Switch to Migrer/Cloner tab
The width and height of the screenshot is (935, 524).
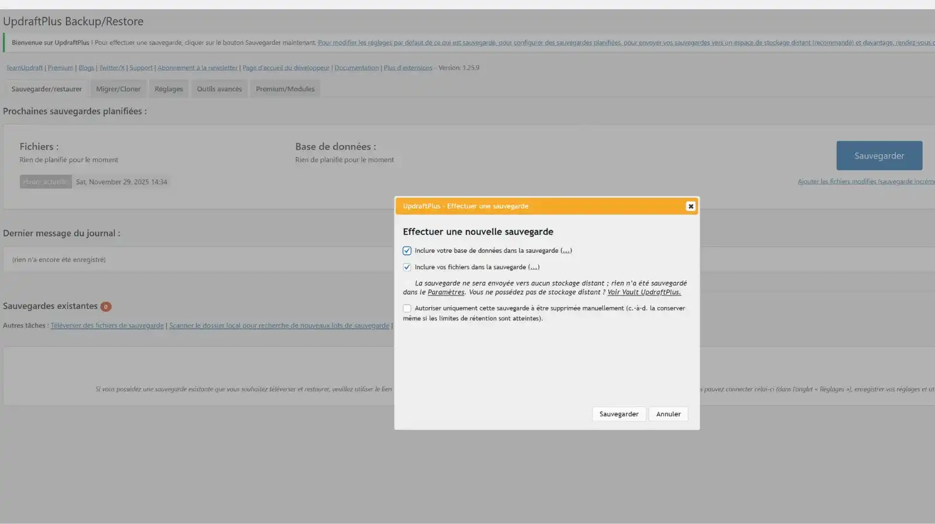point(118,89)
